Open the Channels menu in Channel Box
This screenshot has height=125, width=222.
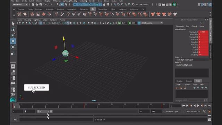click(x=180, y=26)
